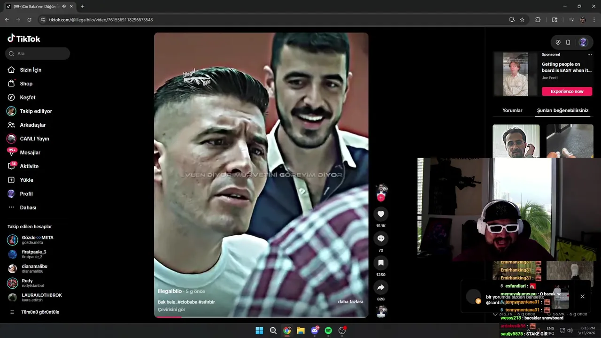The image size is (601, 338).
Task: Click the address bar URL
Action: pyautogui.click(x=101, y=20)
